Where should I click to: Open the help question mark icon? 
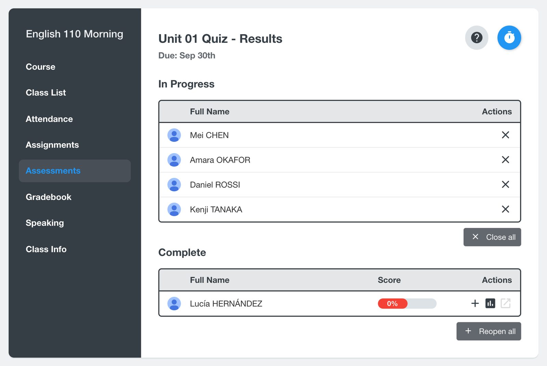coord(477,38)
